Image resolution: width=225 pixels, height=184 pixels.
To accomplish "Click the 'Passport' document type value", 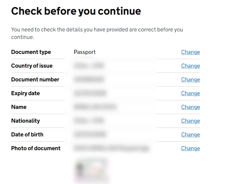I will pos(85,52).
